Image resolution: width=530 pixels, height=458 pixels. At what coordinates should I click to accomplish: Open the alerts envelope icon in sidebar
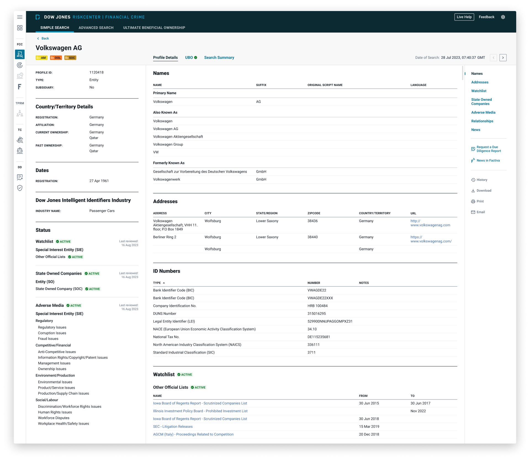[x=20, y=76]
